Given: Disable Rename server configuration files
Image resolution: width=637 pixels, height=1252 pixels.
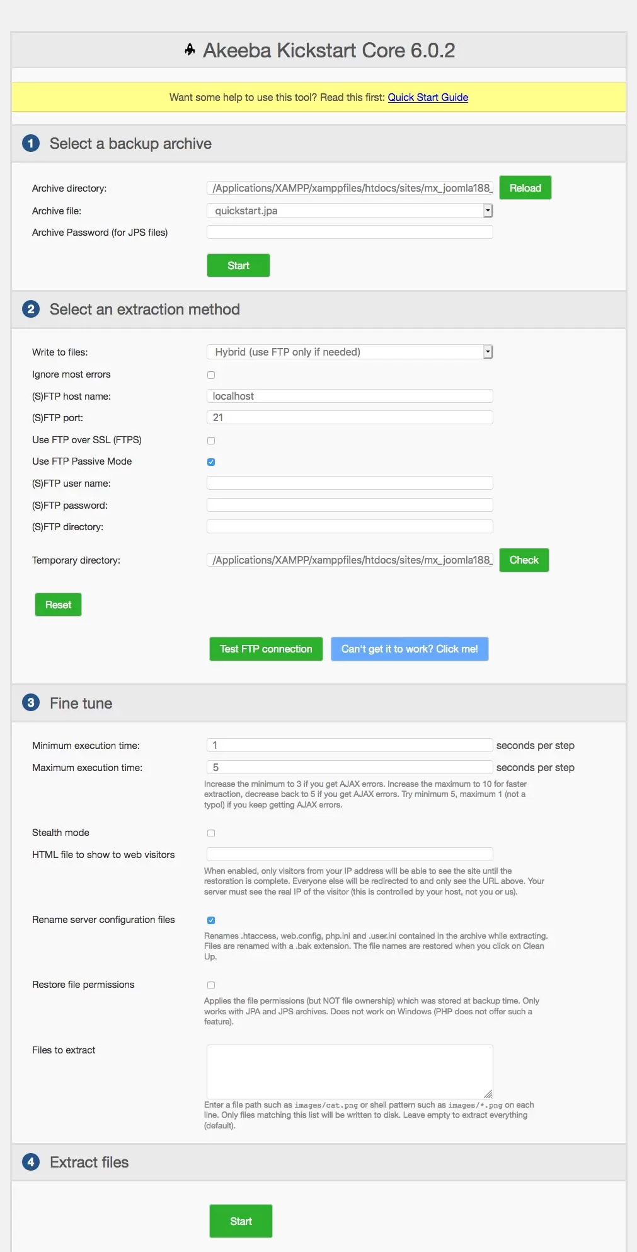Looking at the screenshot, I should [211, 920].
